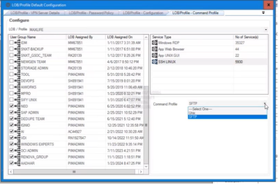Check the IDM user group checkbox
Image resolution: width=278 pixels, height=184 pixels.
tap(12, 43)
